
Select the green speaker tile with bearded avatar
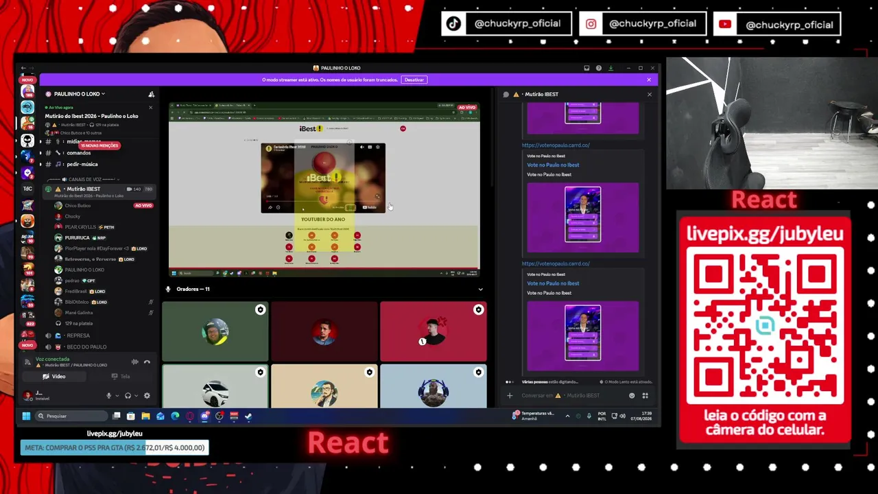[215, 331]
